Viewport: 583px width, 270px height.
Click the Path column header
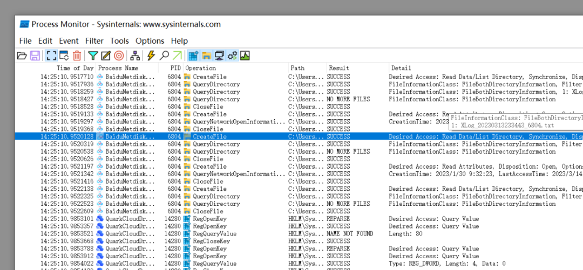[x=297, y=68]
